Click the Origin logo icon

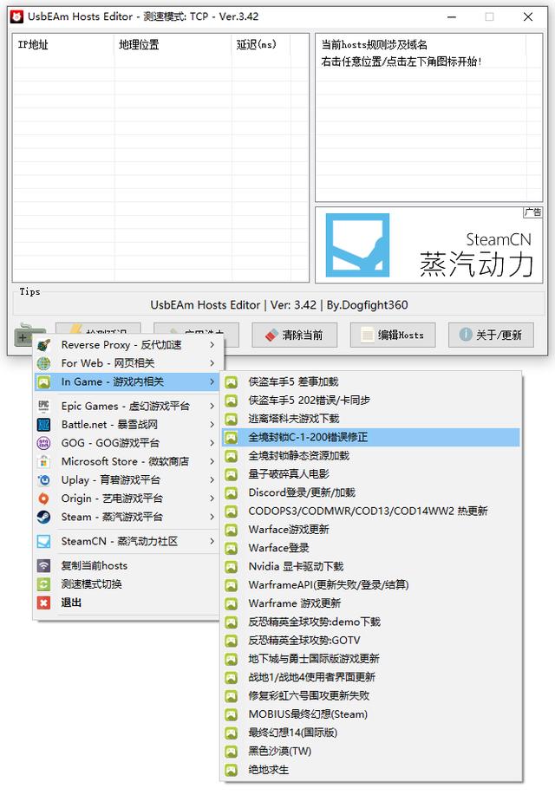[43, 499]
